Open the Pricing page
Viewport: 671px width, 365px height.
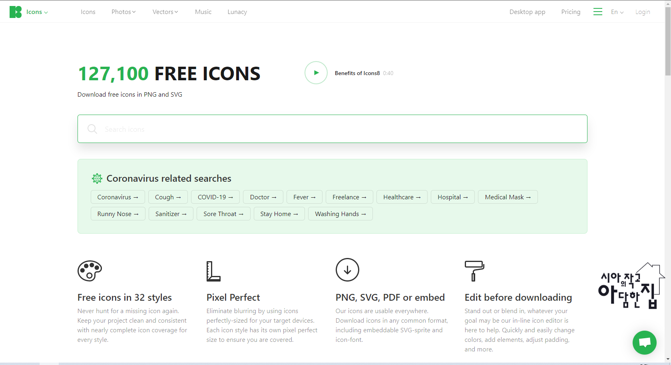click(571, 12)
